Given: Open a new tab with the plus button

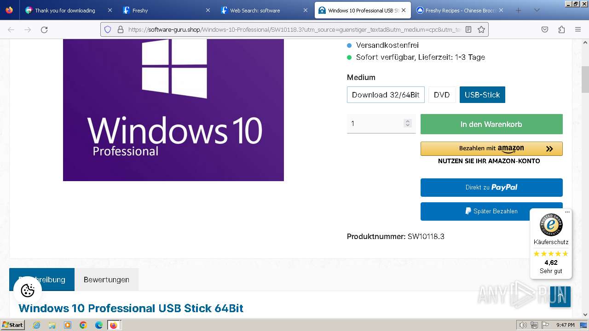Looking at the screenshot, I should click(519, 10).
